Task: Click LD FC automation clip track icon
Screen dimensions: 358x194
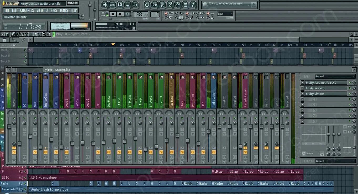Action: tap(21, 178)
